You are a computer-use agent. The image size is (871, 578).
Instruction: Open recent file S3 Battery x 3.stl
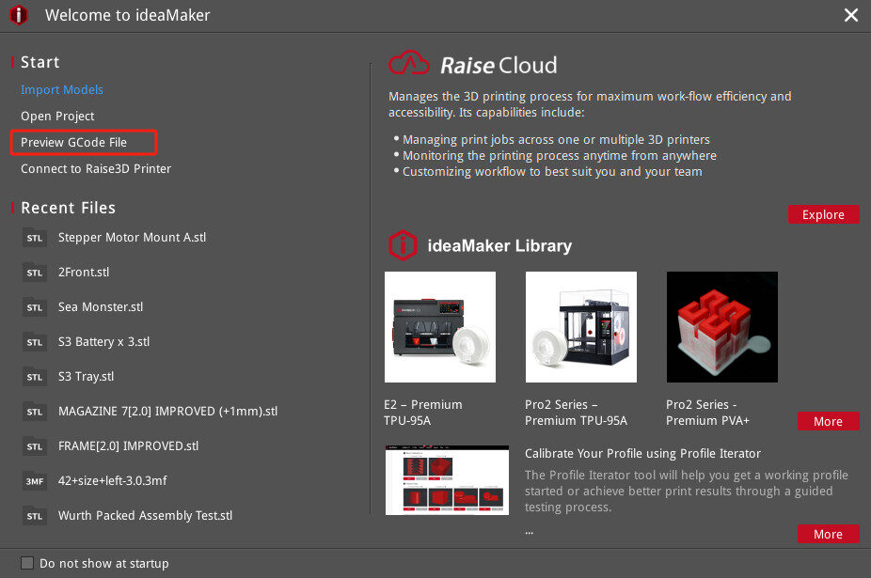click(x=103, y=342)
